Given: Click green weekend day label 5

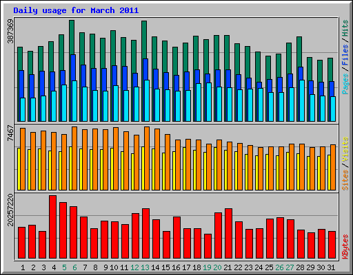Looking at the screenshot, I should [x=64, y=267].
